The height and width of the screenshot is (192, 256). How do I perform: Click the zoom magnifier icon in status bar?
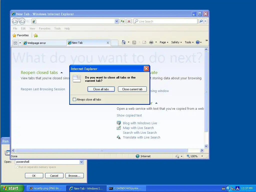(188, 156)
